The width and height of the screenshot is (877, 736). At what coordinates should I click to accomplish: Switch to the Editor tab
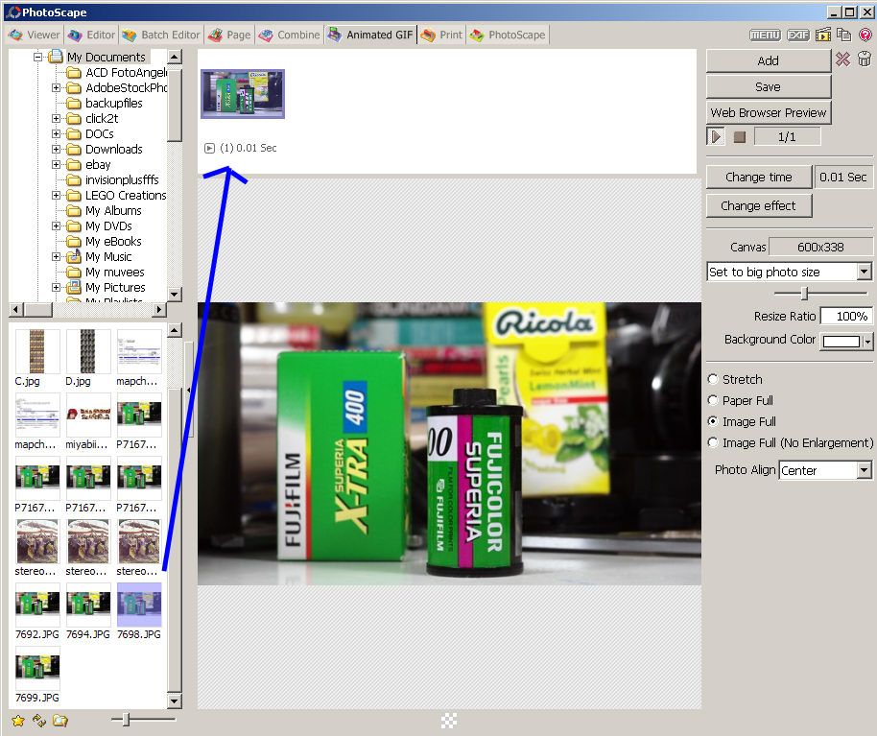pyautogui.click(x=91, y=35)
